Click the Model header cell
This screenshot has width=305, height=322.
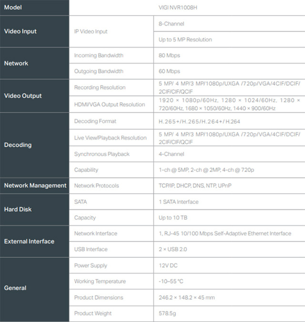tap(35, 8)
